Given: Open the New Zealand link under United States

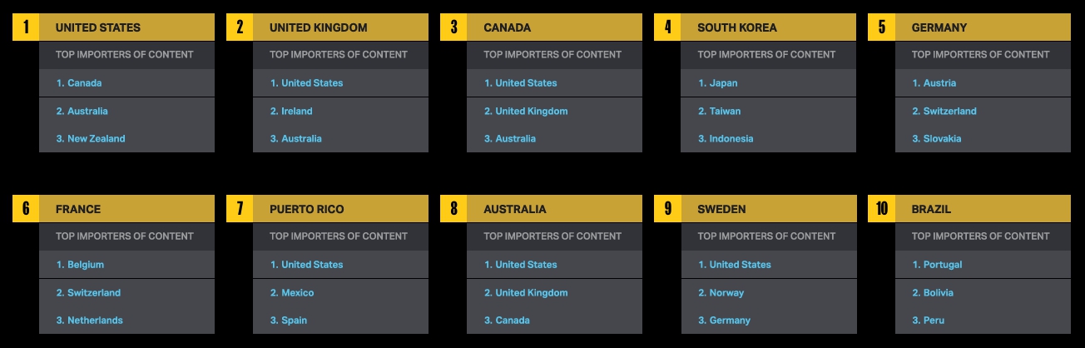Looking at the screenshot, I should (91, 139).
